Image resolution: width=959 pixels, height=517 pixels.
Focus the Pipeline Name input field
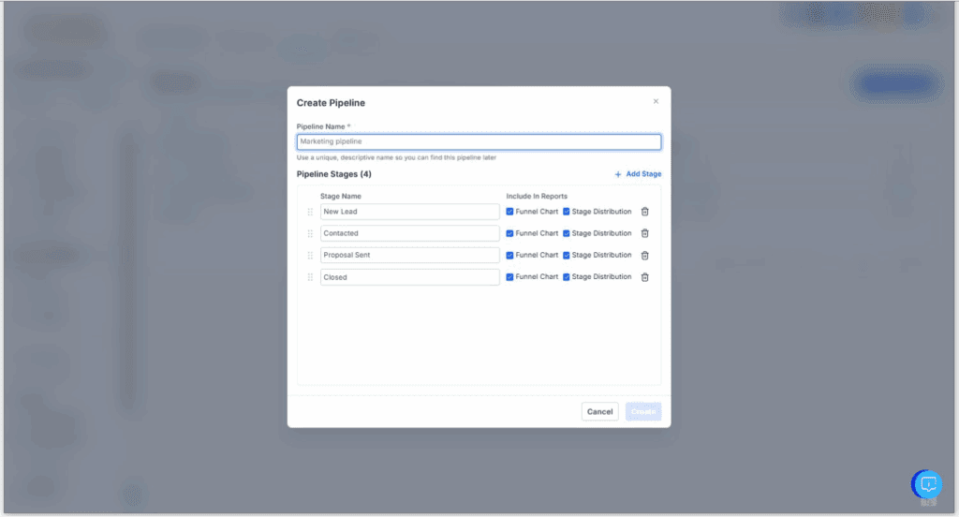coord(479,142)
